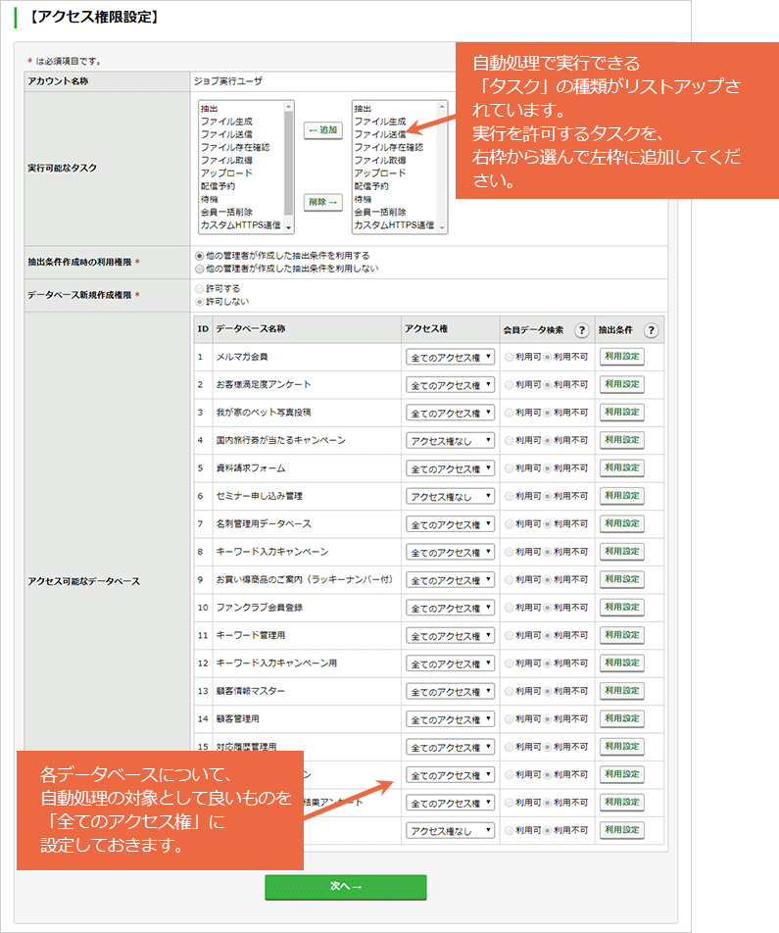Click database name セミナー申し込み管理
The height and width of the screenshot is (933, 779).
260,496
